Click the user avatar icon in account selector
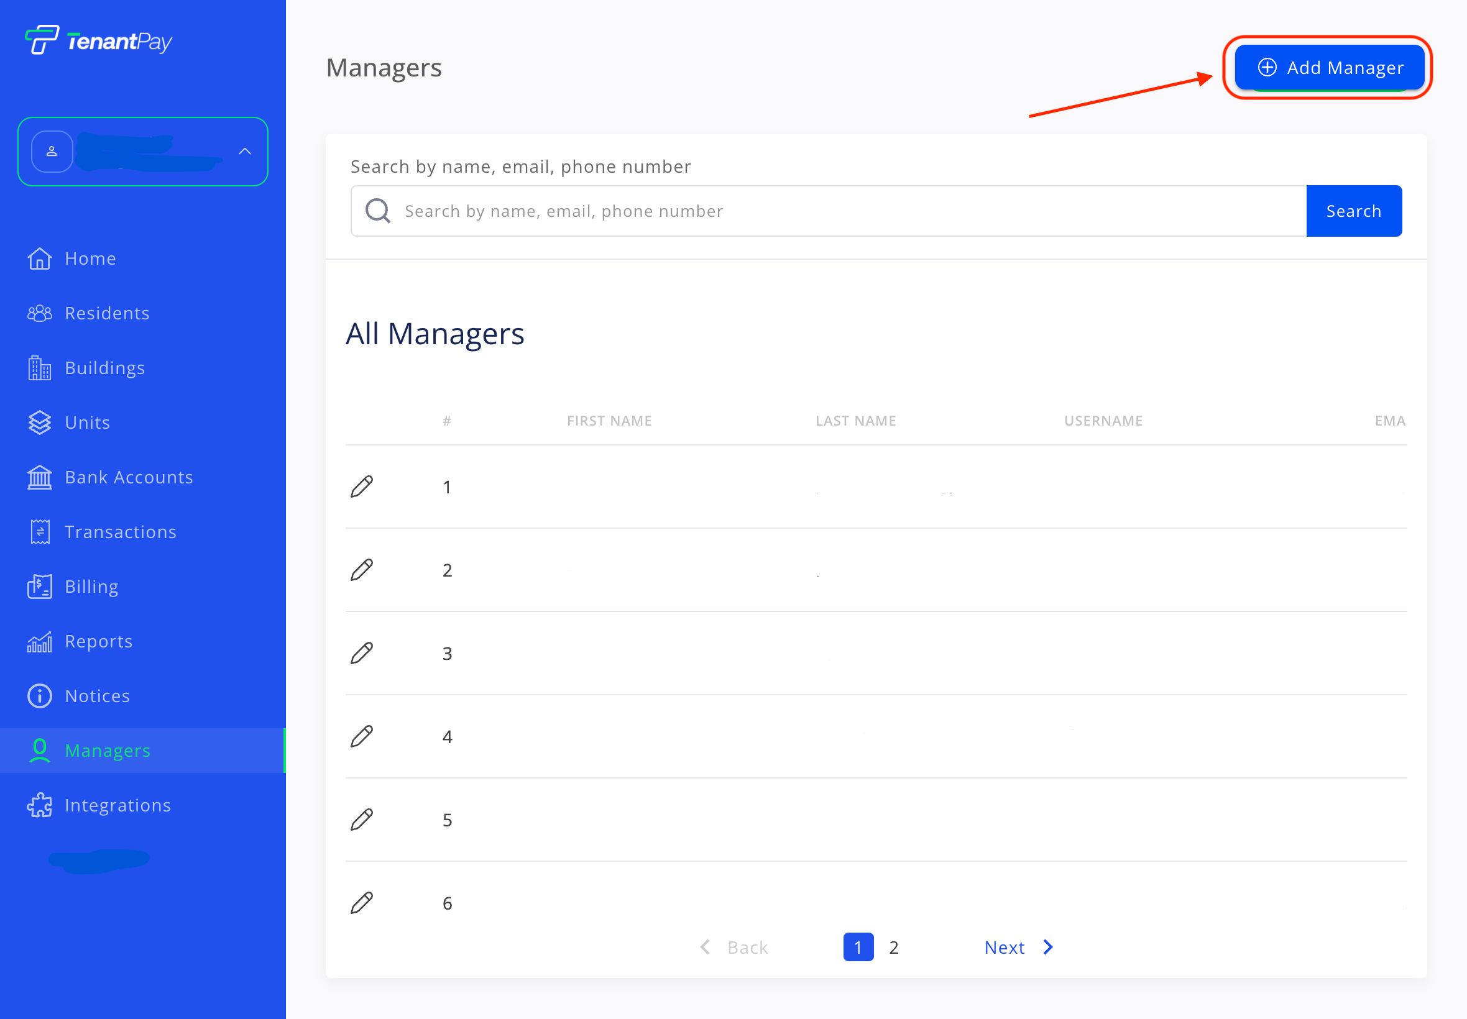1467x1019 pixels. coord(52,152)
